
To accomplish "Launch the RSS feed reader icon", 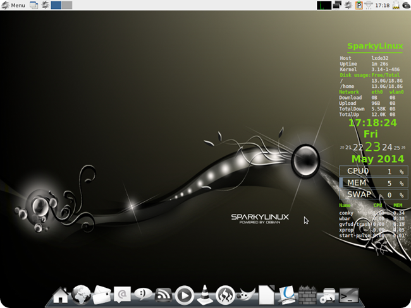I will (x=164, y=295).
